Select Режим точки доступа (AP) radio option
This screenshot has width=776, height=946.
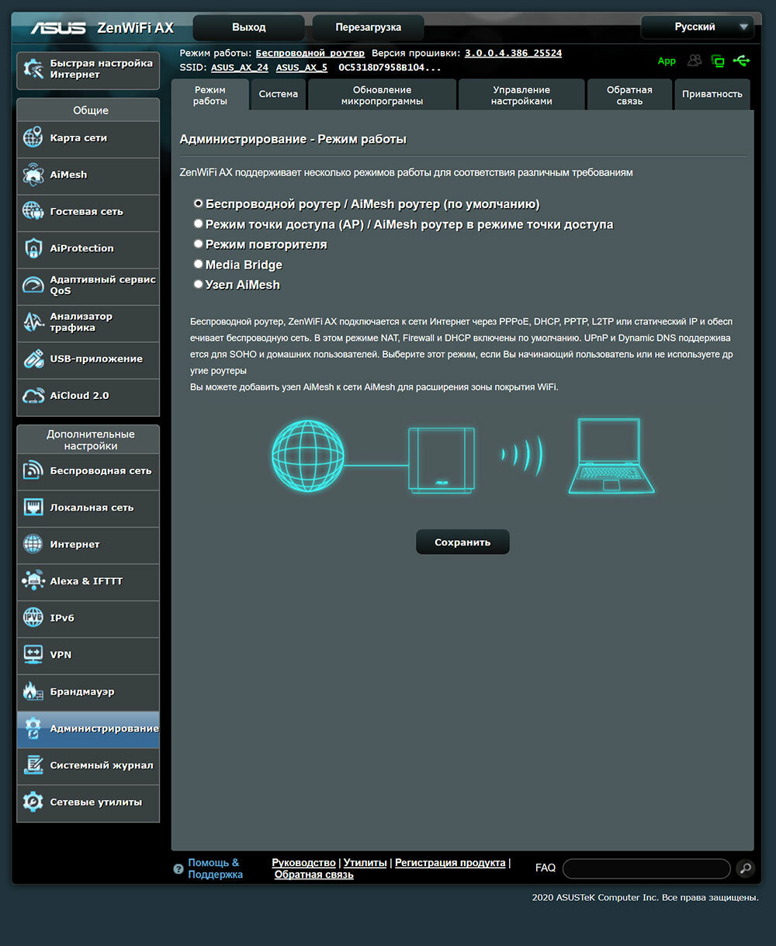199,224
